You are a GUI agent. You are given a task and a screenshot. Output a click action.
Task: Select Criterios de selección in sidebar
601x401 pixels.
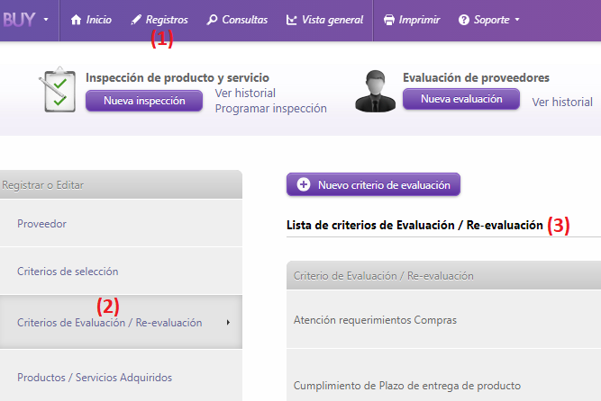121,271
